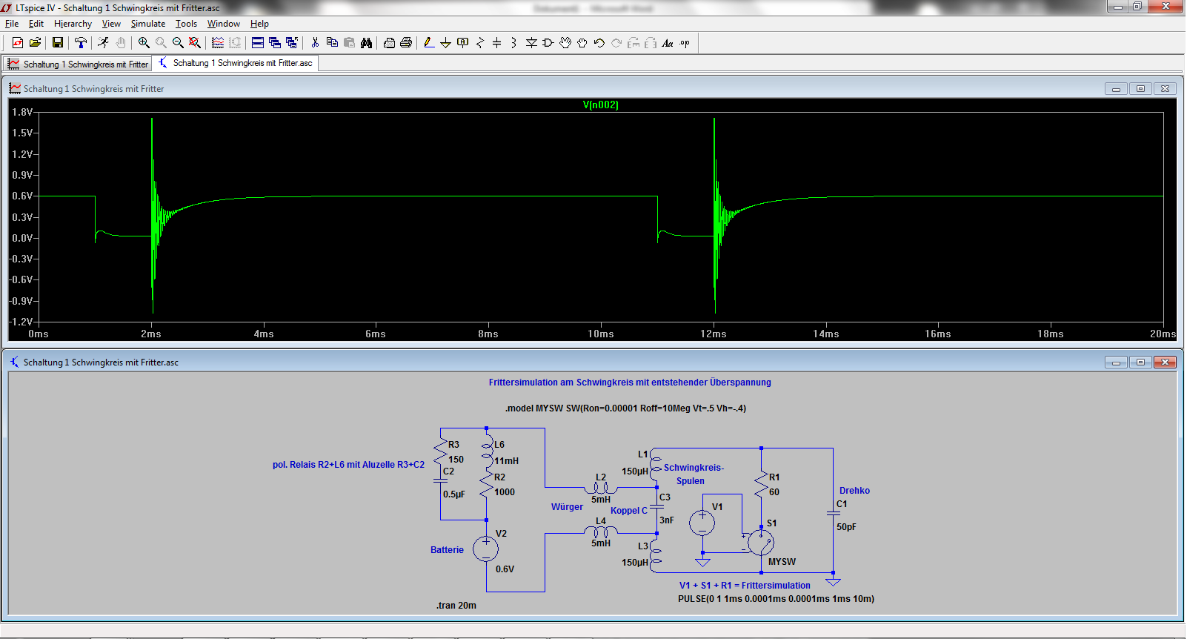Open the Hierarchy menu
Image resolution: width=1187 pixels, height=639 pixels.
click(x=73, y=24)
